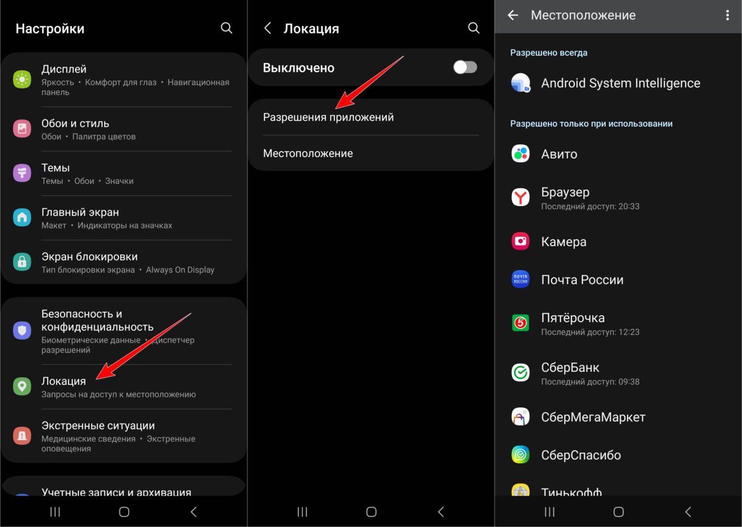Open the Экран блокировки icon
The image size is (742, 527).
(22, 262)
